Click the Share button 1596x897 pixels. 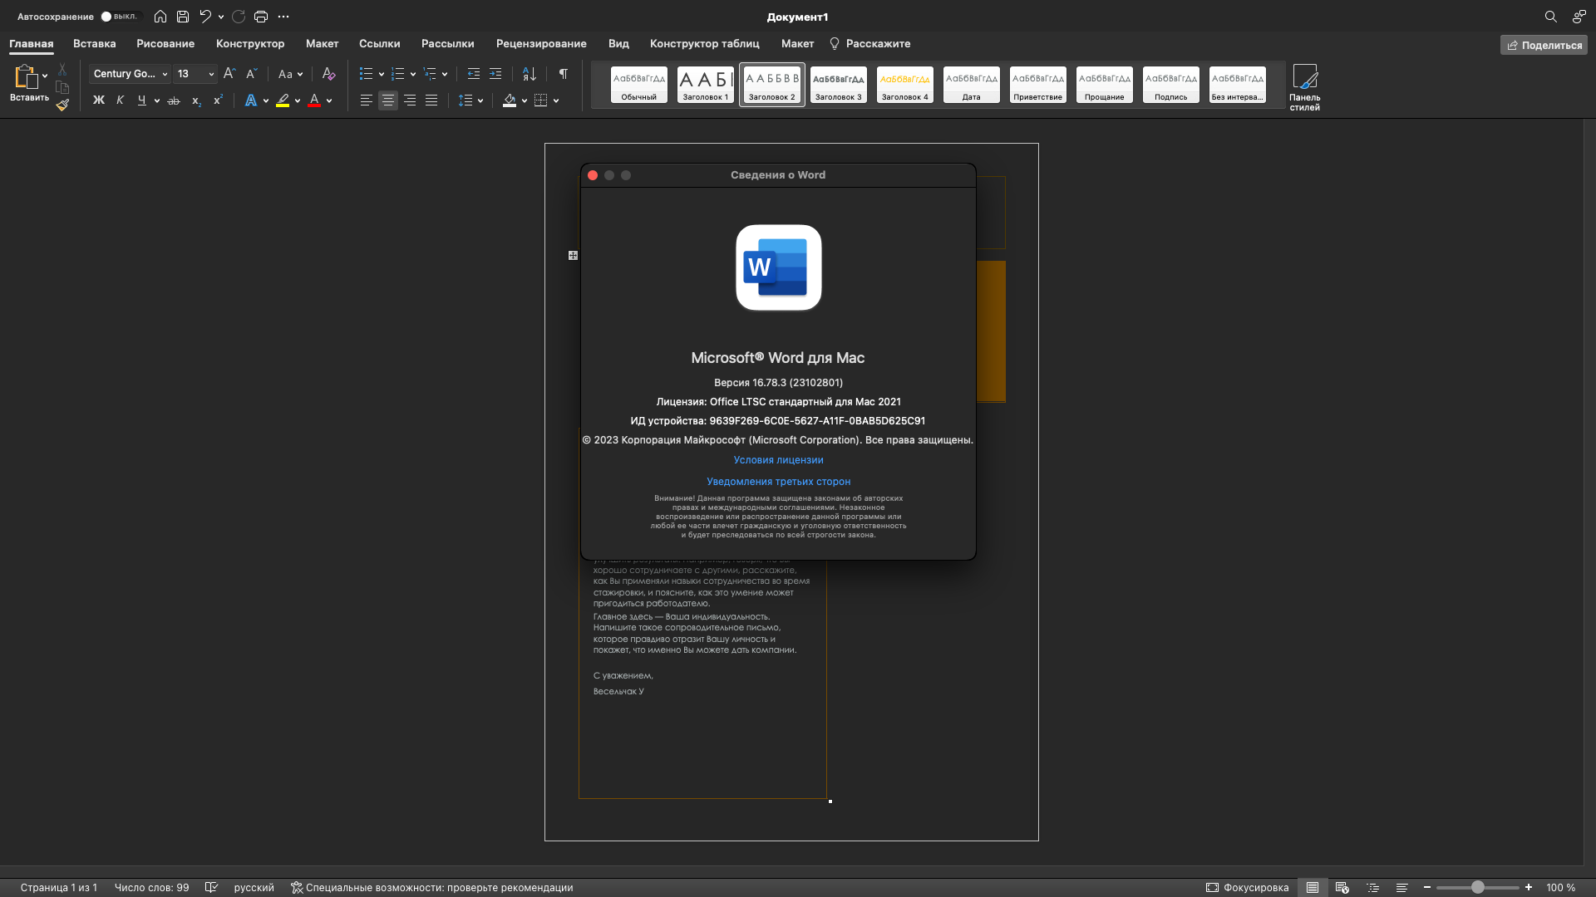(x=1544, y=45)
